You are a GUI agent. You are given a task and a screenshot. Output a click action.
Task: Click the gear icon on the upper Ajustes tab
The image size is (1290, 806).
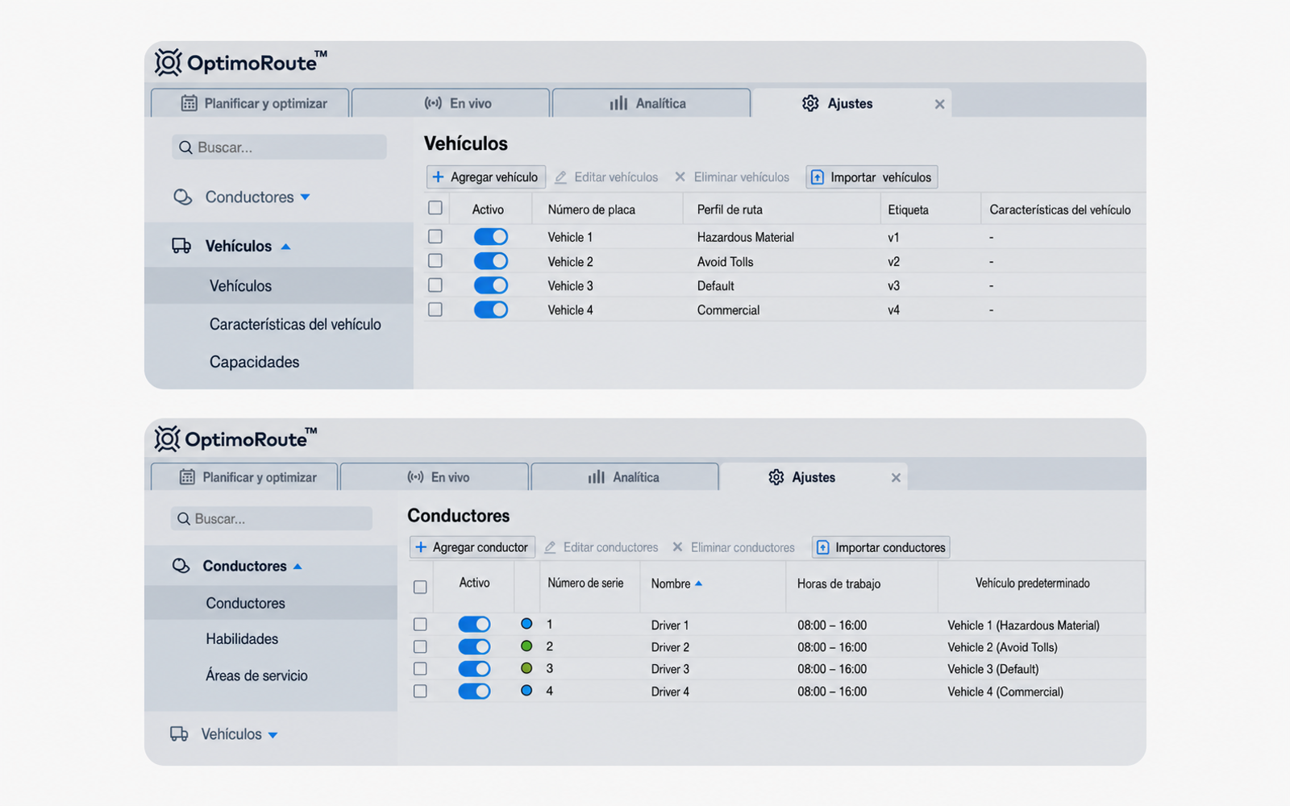point(810,103)
